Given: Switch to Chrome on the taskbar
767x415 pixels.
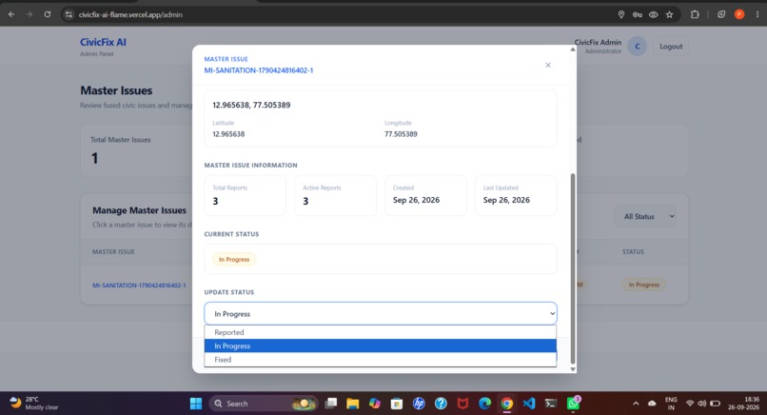Looking at the screenshot, I should [x=507, y=404].
